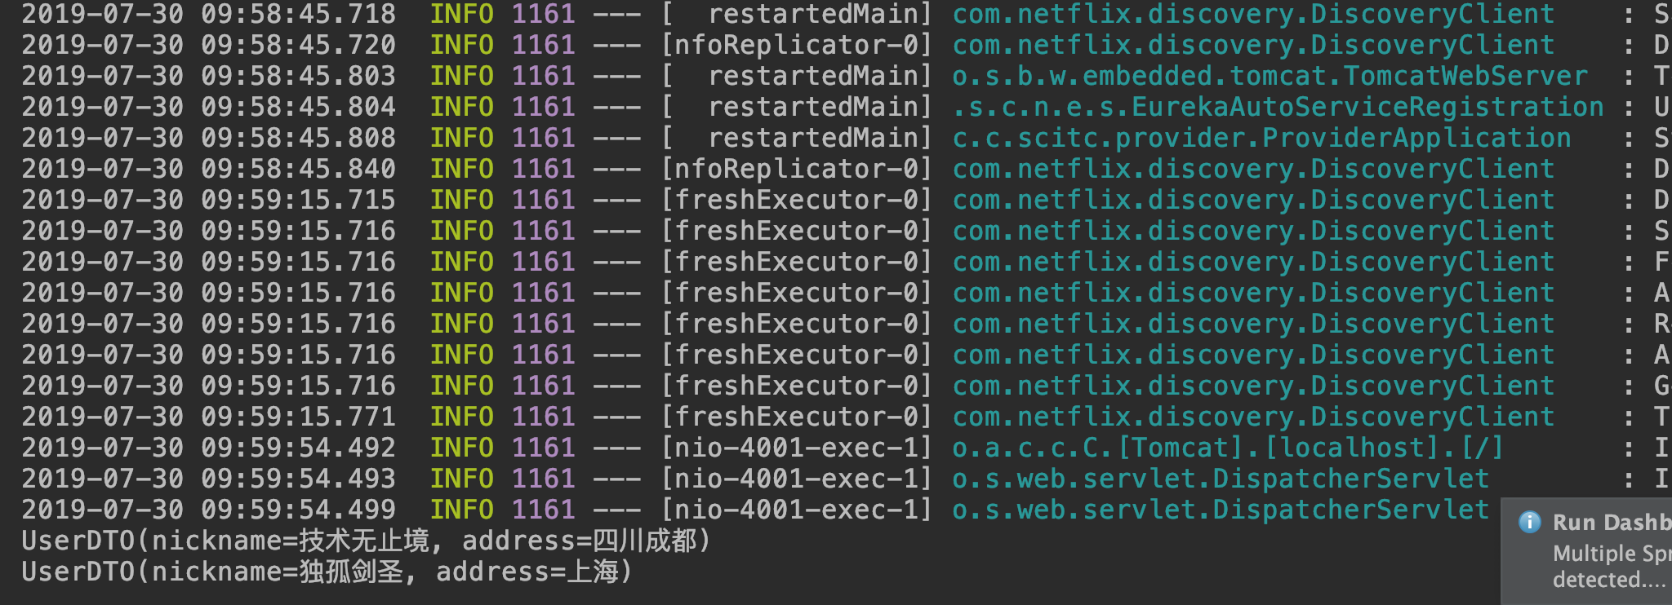Click the info icon in Run Dashboard notification
This screenshot has width=1672, height=605.
[x=1529, y=522]
